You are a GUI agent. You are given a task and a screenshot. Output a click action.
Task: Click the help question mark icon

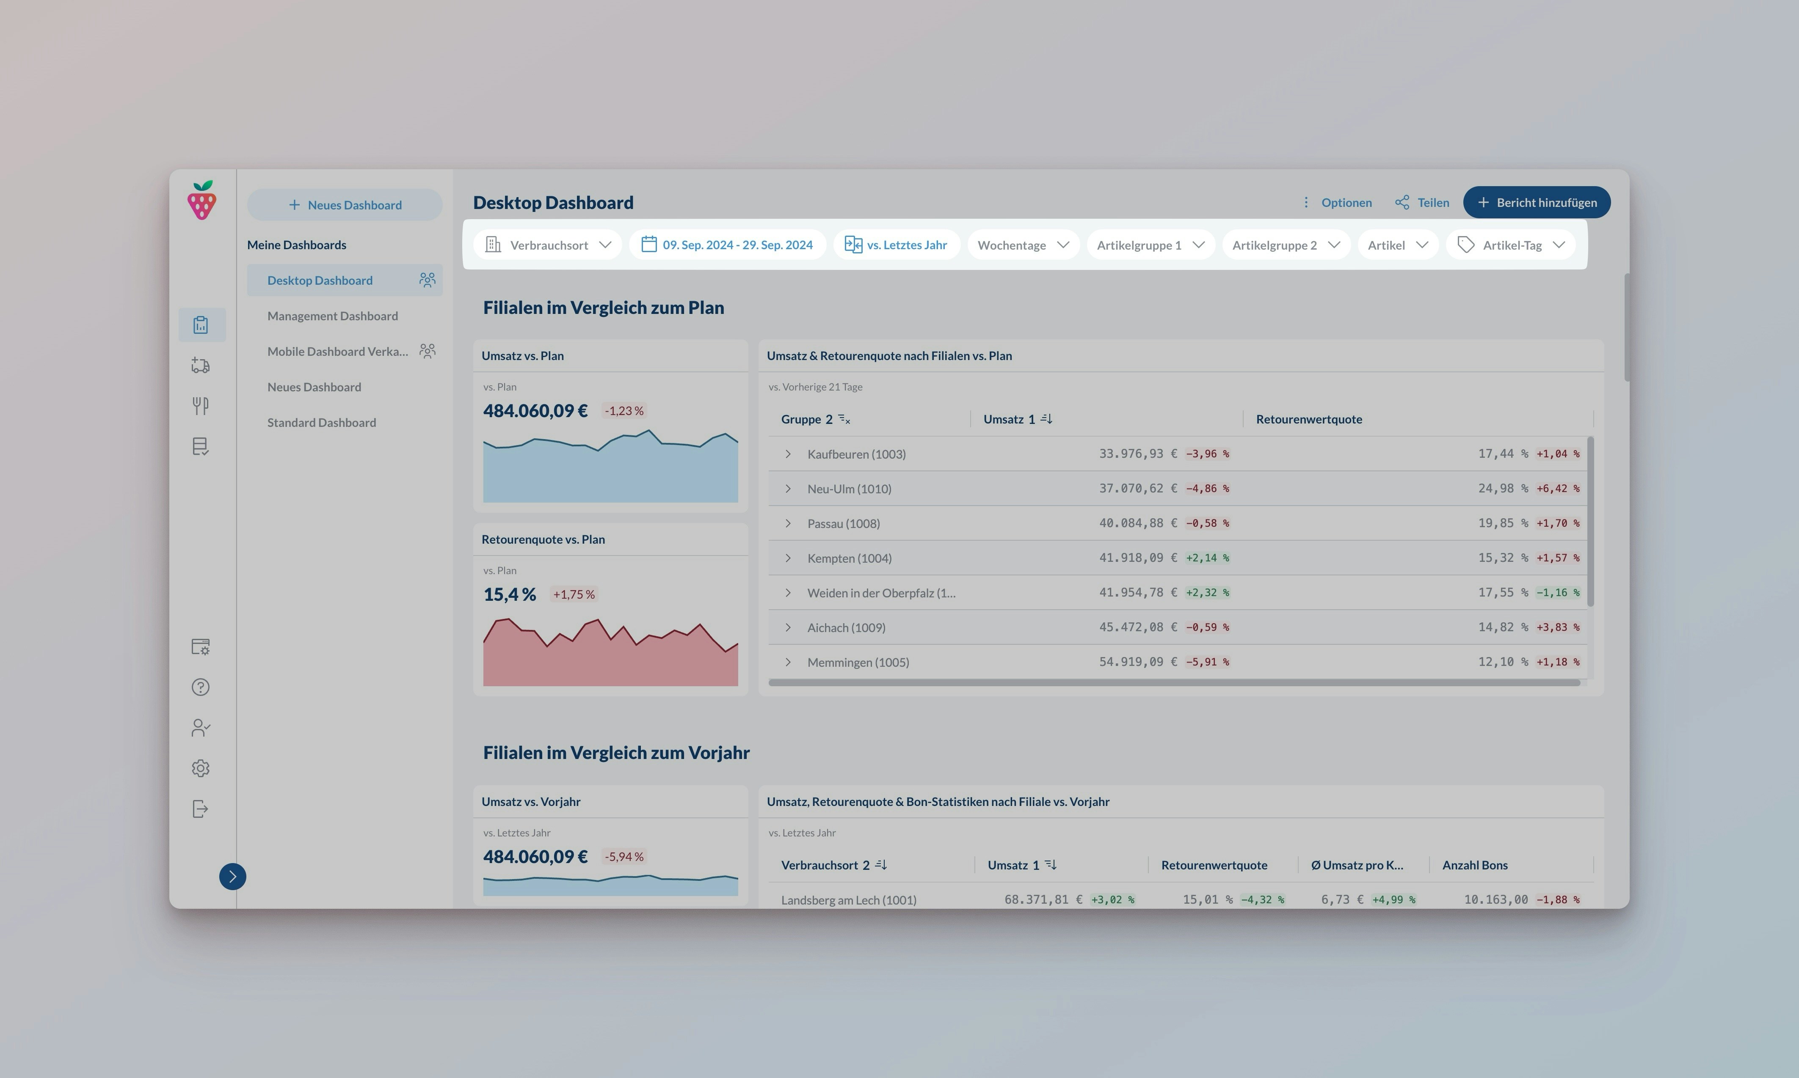(201, 687)
